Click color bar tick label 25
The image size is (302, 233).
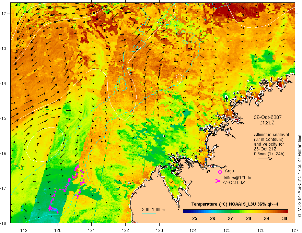pos(195,218)
